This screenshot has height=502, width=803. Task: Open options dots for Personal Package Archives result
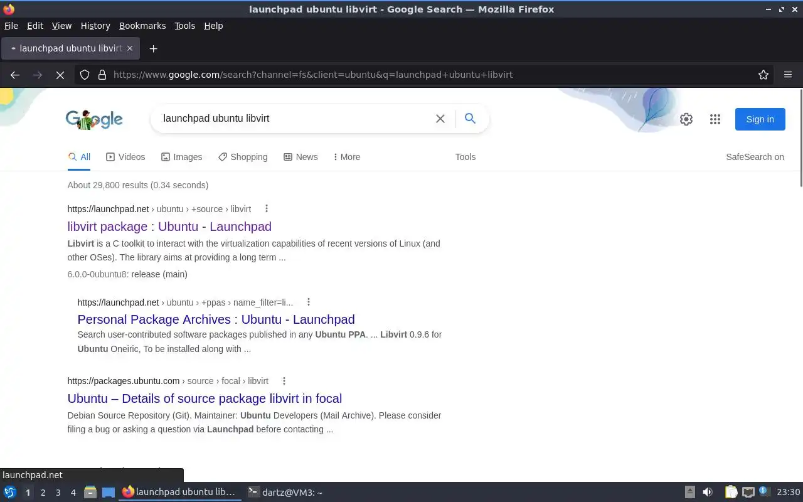coord(308,302)
